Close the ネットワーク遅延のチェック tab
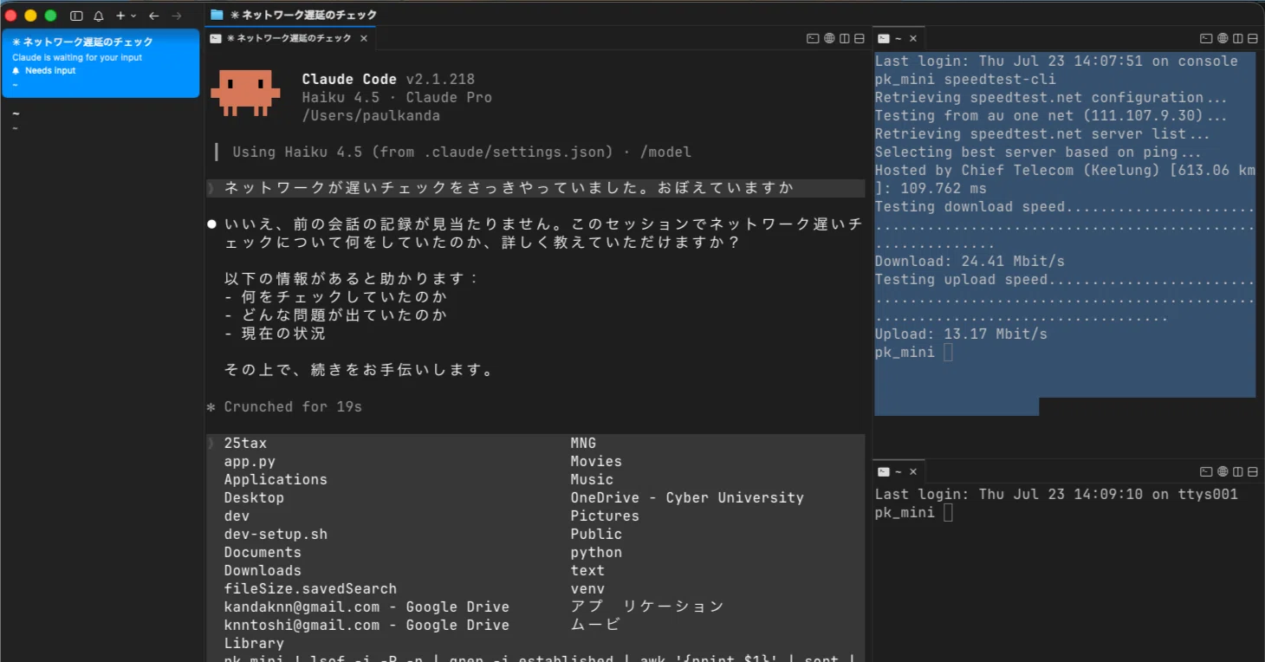This screenshot has height=662, width=1265. pyautogui.click(x=364, y=38)
